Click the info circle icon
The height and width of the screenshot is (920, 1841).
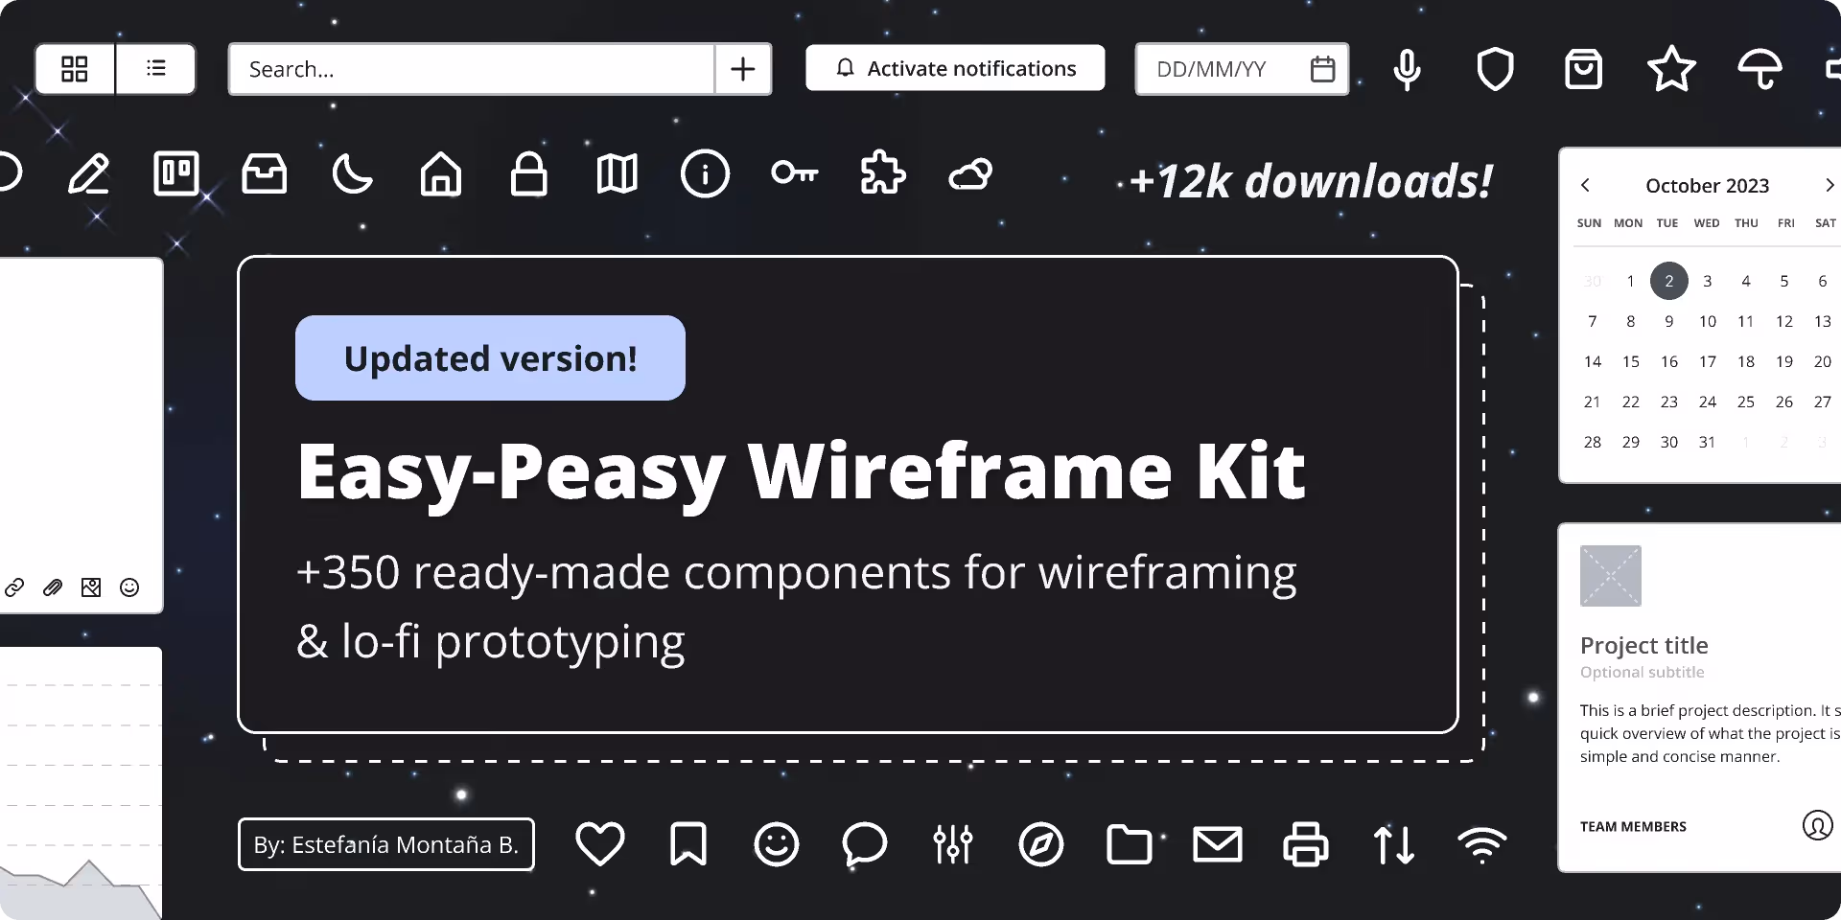click(x=705, y=174)
